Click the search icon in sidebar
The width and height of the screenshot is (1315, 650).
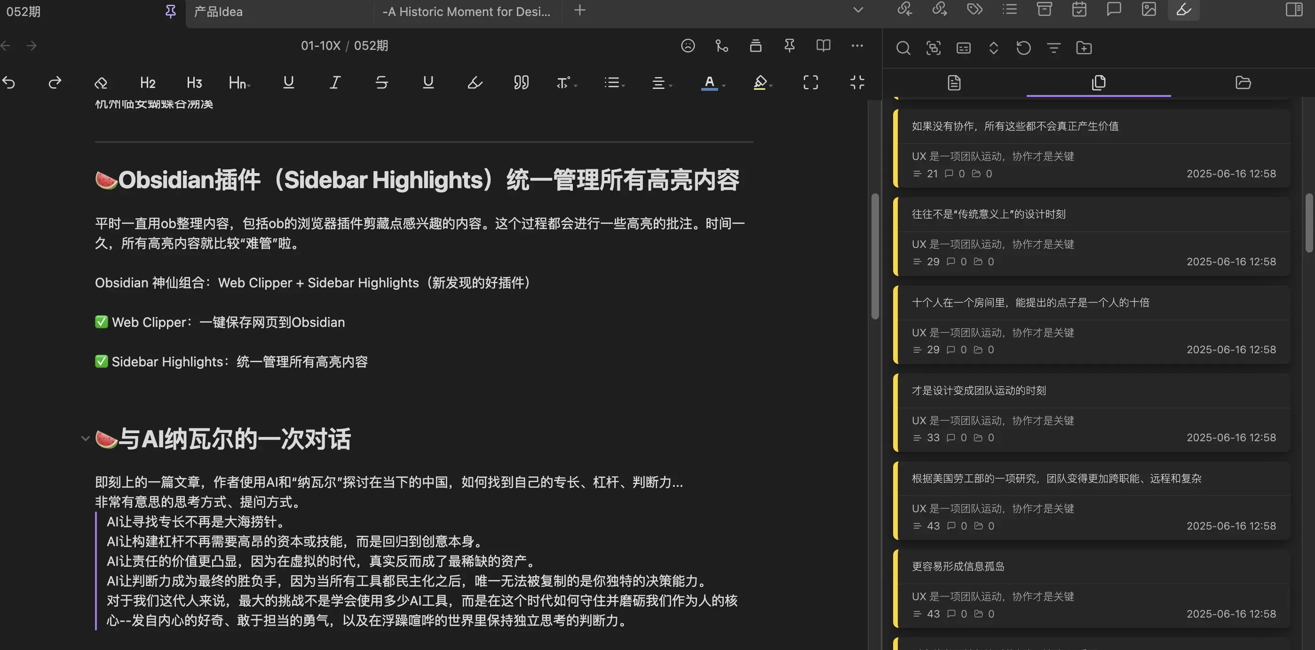click(x=903, y=48)
